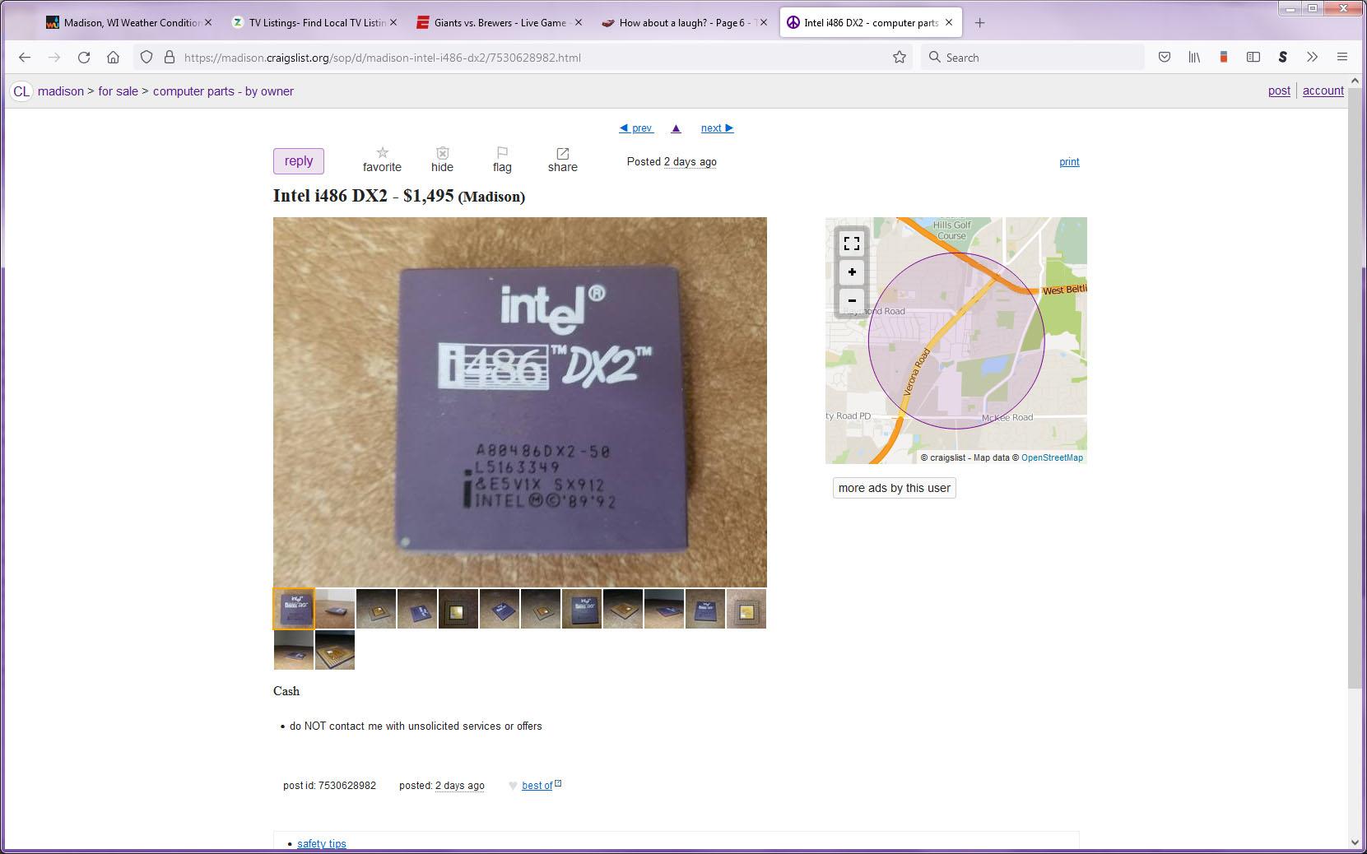Zoom in on the map
Screen dimensions: 1367x854
pos(852,272)
